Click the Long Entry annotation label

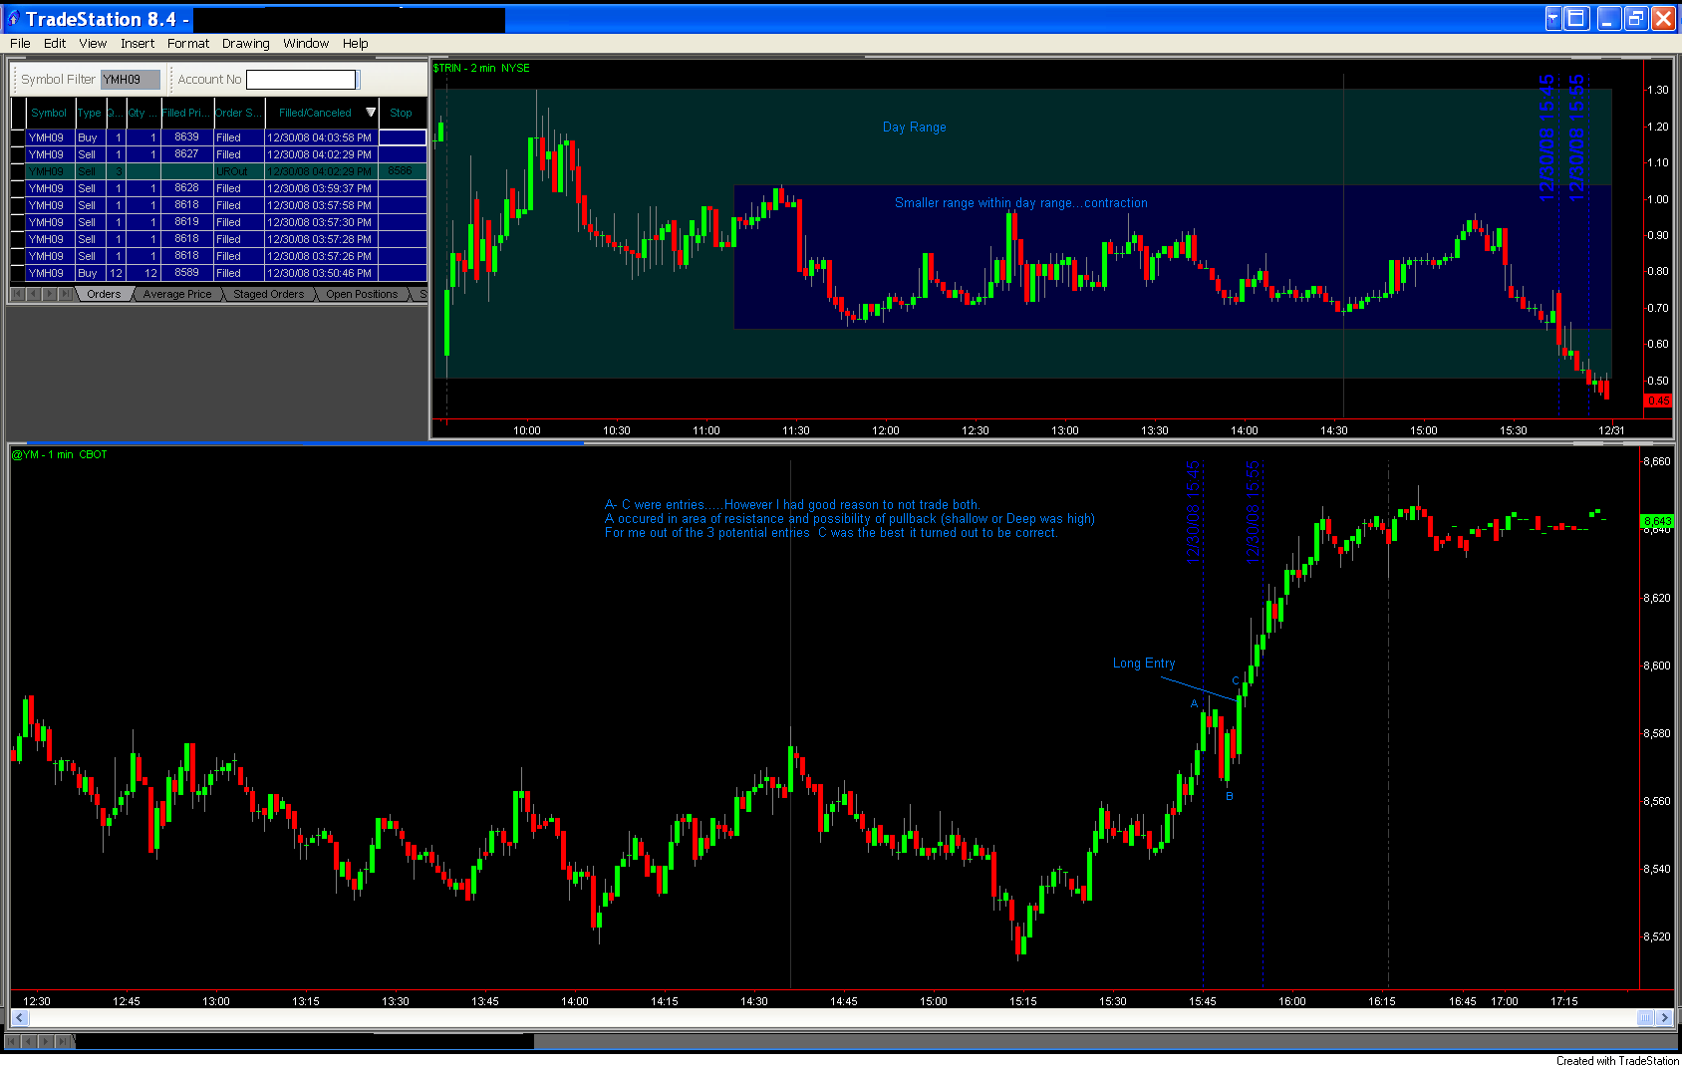(x=1144, y=663)
